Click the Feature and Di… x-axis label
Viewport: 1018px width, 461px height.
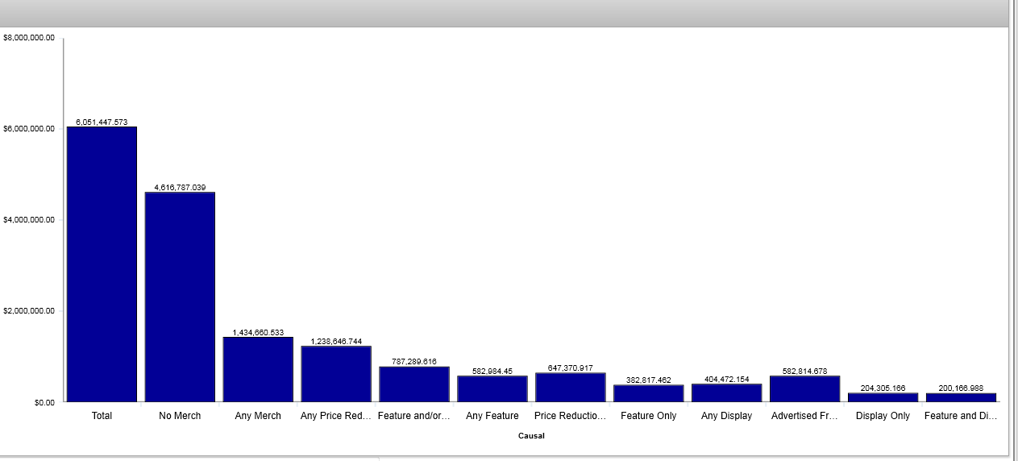coord(961,416)
